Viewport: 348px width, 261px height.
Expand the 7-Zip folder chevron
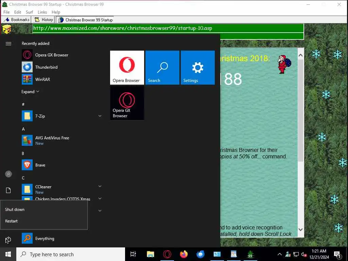100,116
